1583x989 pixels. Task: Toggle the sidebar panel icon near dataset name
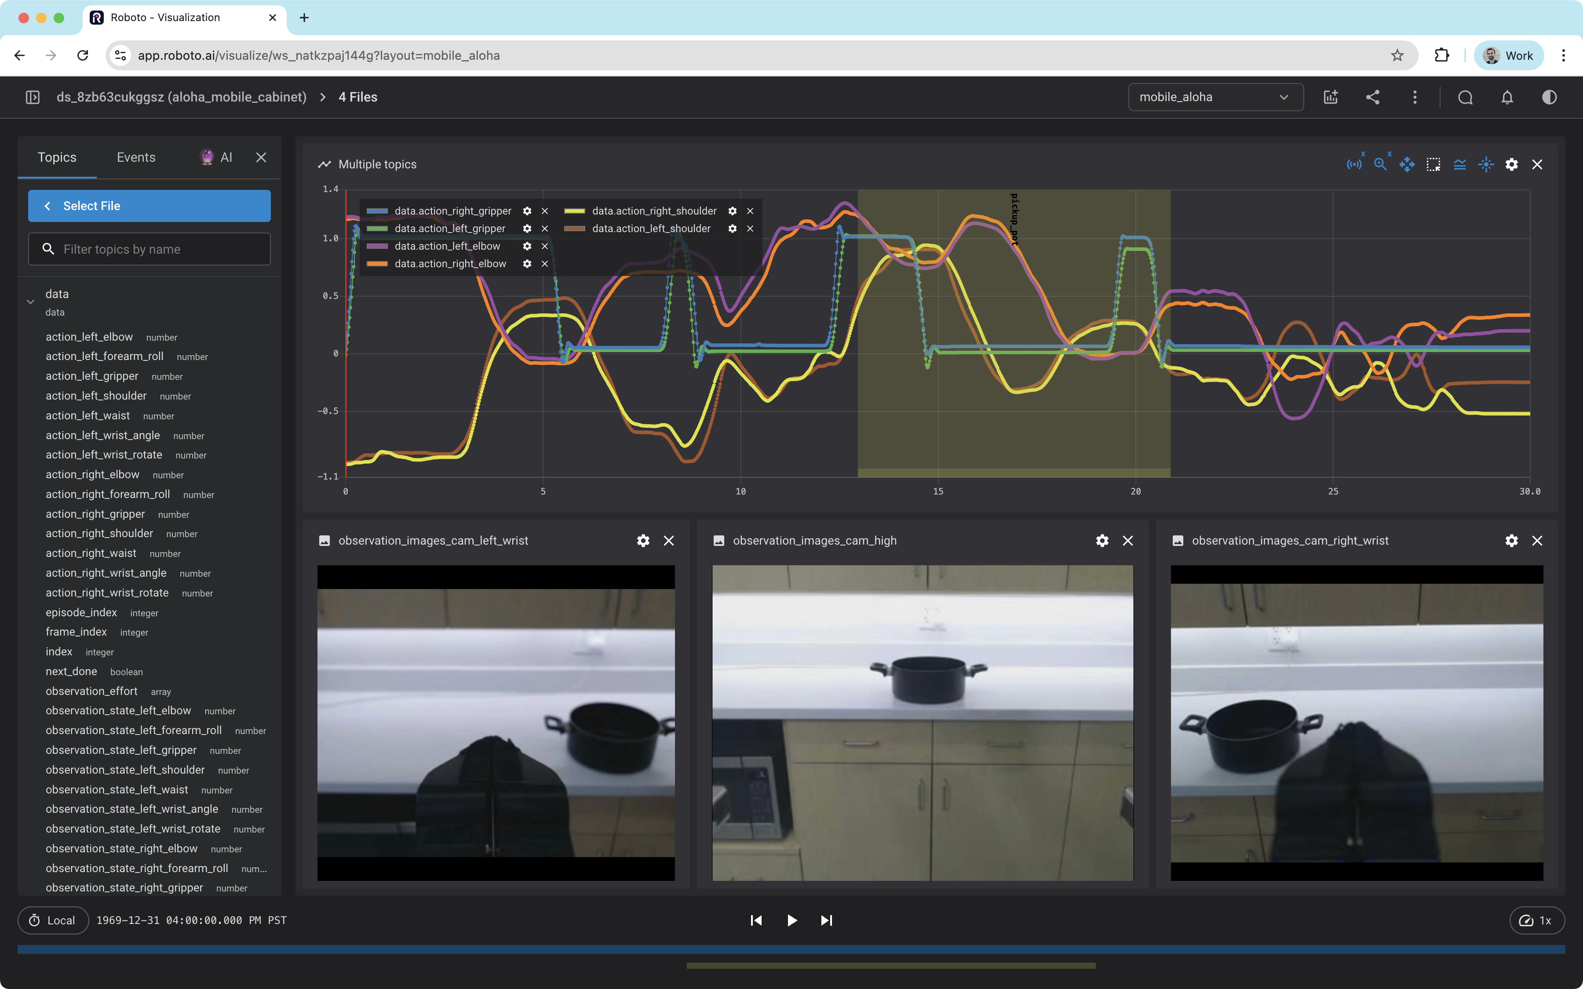[33, 97]
